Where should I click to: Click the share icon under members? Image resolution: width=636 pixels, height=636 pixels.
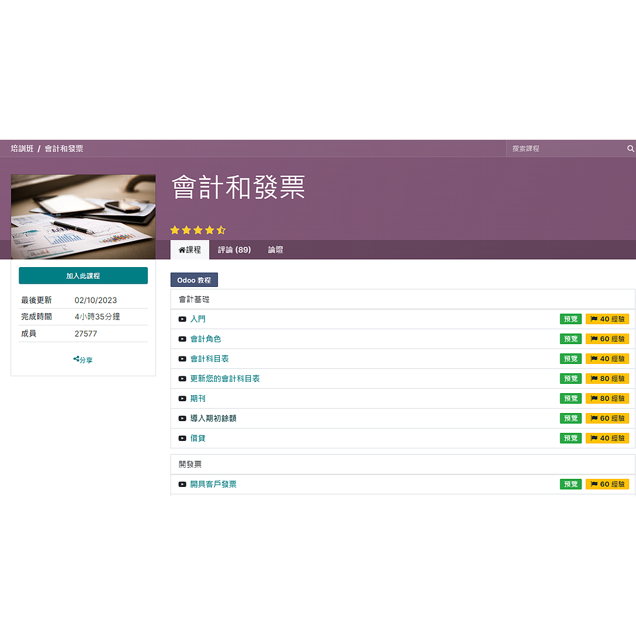76,359
